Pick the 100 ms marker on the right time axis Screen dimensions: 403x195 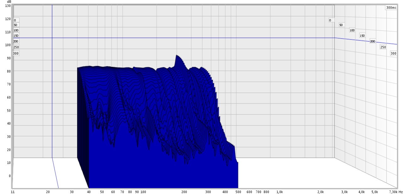coord(352,30)
